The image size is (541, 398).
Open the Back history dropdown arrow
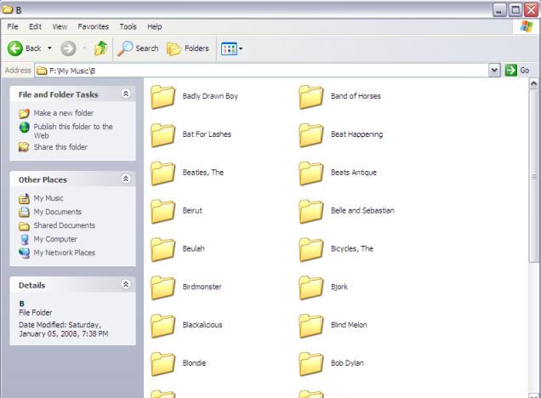tap(49, 48)
